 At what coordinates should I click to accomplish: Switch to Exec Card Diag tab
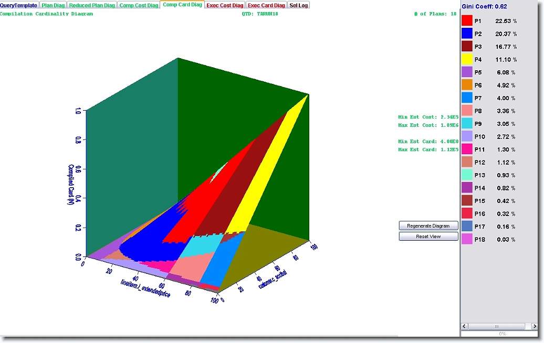(x=266, y=5)
